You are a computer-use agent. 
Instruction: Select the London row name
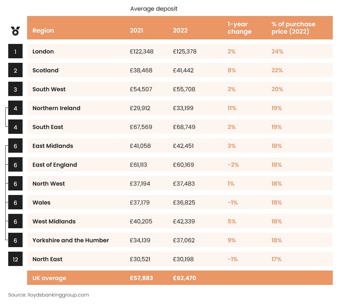click(x=43, y=52)
